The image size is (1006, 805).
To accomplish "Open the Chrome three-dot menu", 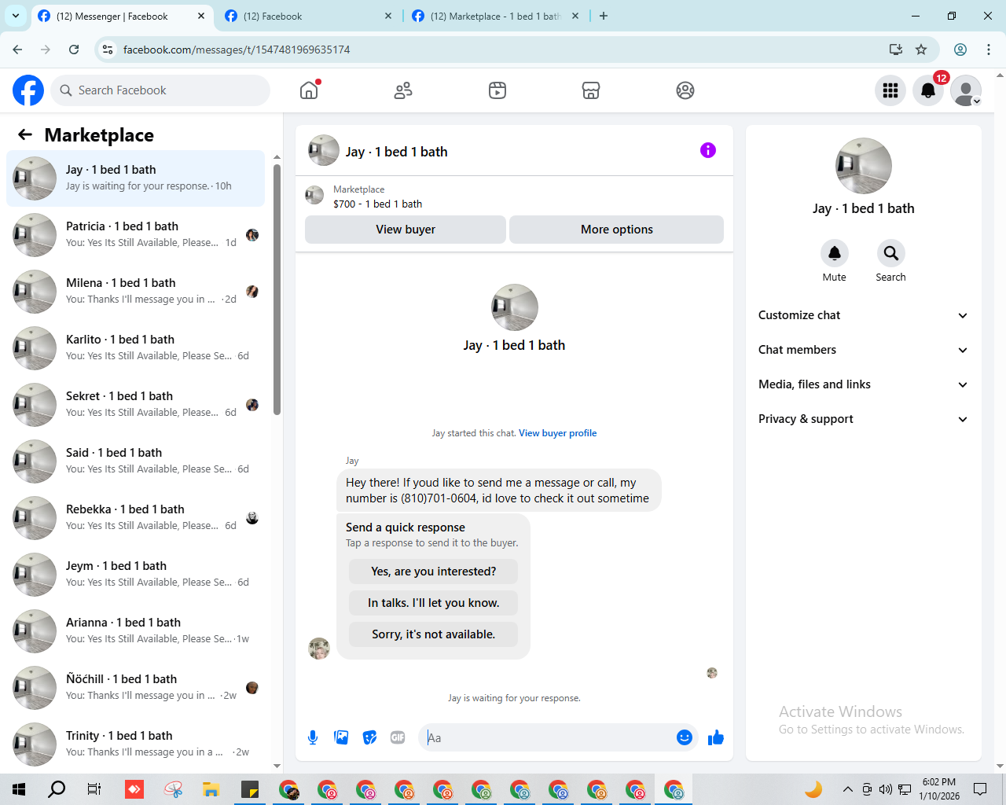I will coord(989,50).
